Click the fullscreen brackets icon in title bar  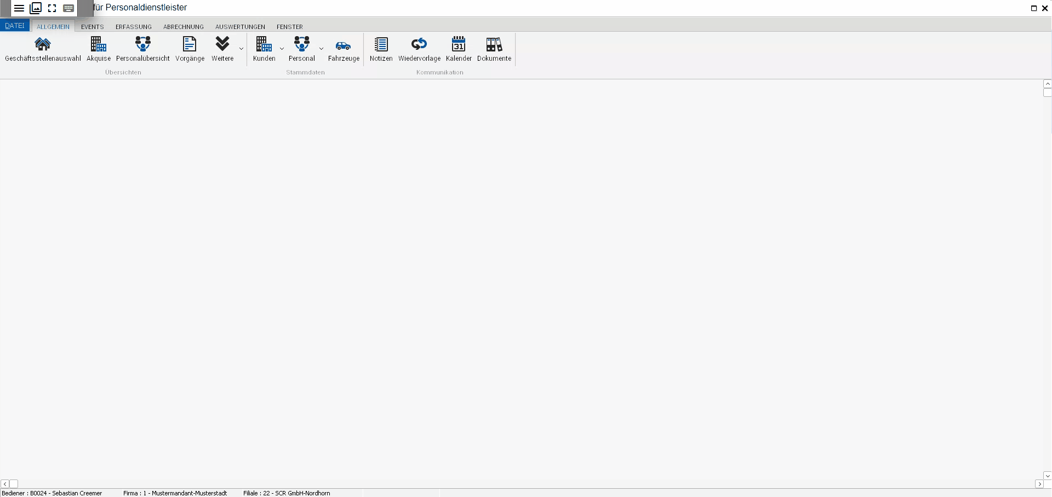[52, 8]
